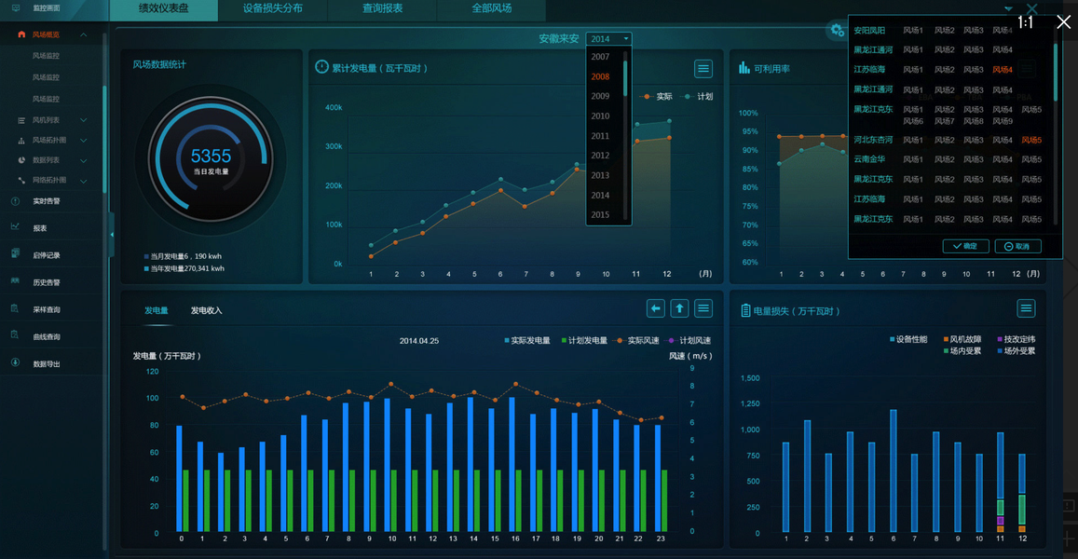Click the sidebar collapse arrow handle
This screenshot has height=559, width=1078.
pos(112,235)
